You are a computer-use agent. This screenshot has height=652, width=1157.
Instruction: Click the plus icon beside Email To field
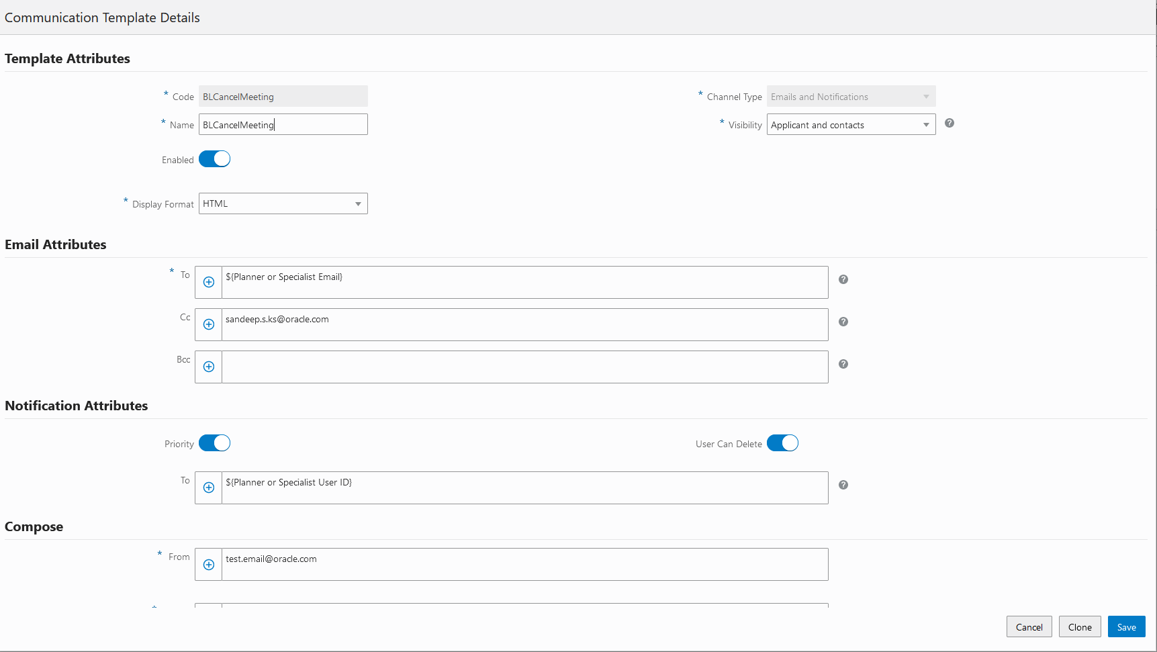209,282
